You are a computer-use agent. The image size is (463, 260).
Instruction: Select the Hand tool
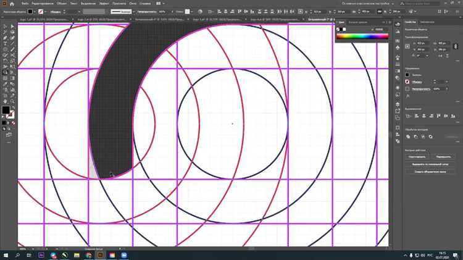(6, 101)
